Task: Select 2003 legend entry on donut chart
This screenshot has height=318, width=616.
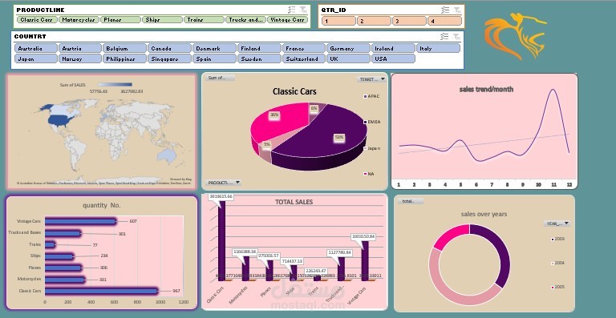Action: 558,239
